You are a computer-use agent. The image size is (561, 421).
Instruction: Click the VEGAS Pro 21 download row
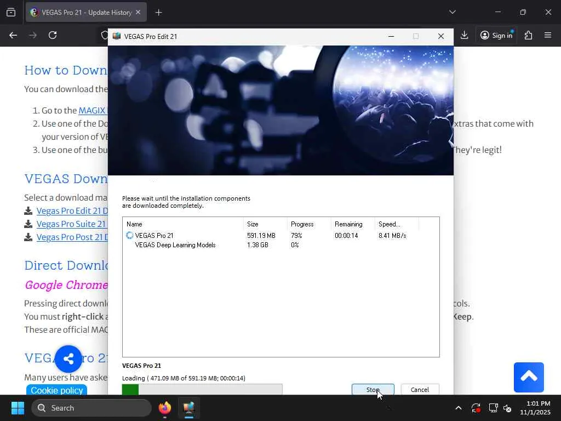281,236
